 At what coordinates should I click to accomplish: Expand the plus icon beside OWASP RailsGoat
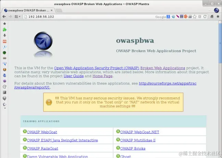point(25,148)
